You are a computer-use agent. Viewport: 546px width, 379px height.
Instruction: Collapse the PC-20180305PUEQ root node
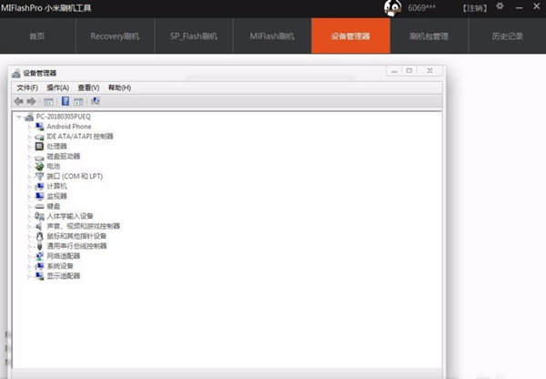coord(19,118)
